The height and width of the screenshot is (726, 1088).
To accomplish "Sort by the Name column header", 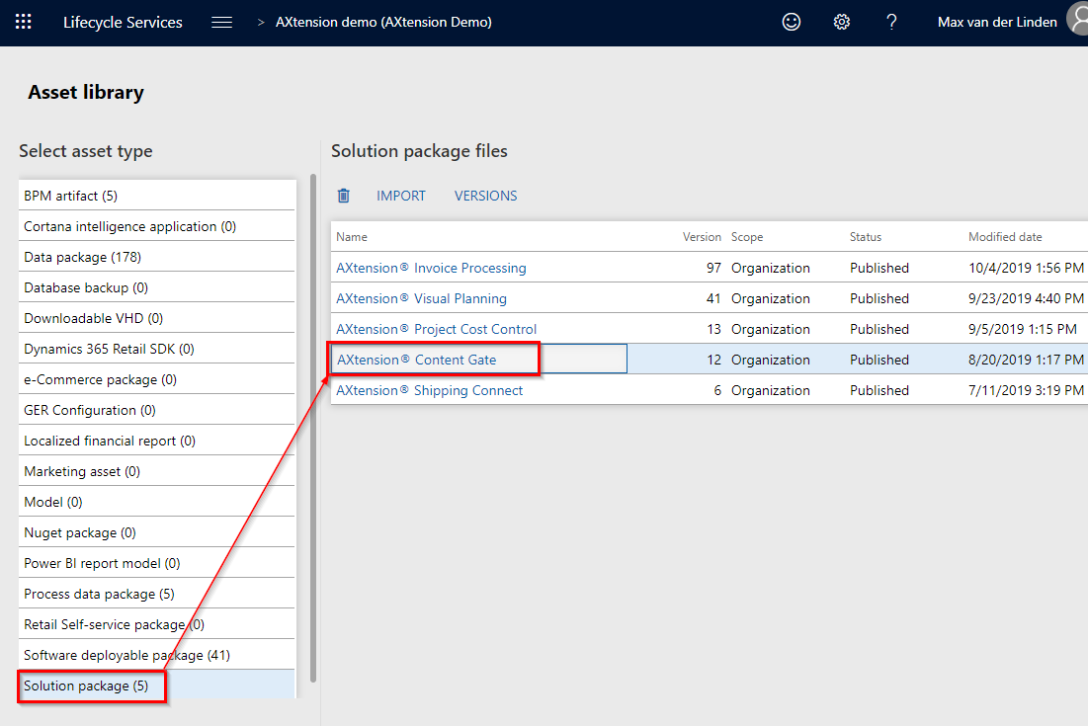I will point(352,237).
